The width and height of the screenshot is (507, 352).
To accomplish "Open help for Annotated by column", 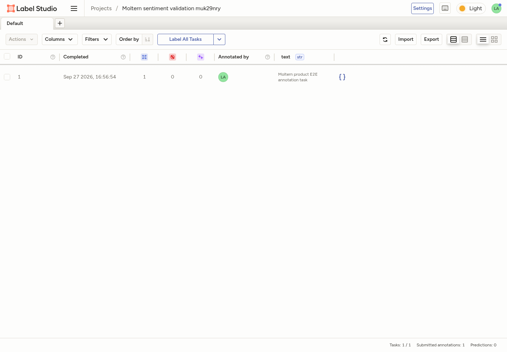I will (x=268, y=57).
